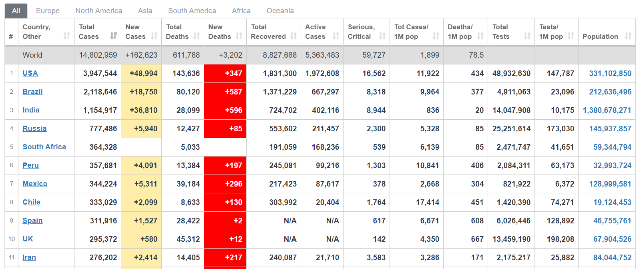Open UK population link 67,904,526

pos(612,239)
